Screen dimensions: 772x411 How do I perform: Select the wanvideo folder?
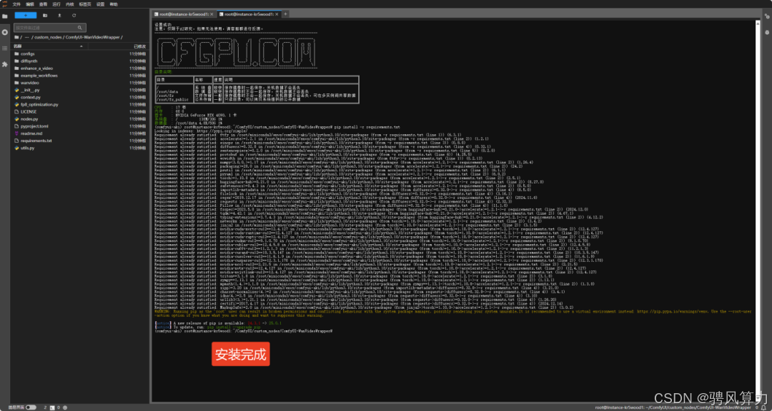(x=80, y=83)
